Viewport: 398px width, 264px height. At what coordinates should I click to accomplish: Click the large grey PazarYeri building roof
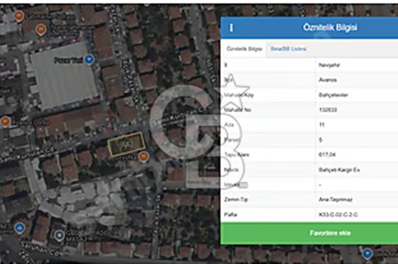pyautogui.click(x=63, y=76)
